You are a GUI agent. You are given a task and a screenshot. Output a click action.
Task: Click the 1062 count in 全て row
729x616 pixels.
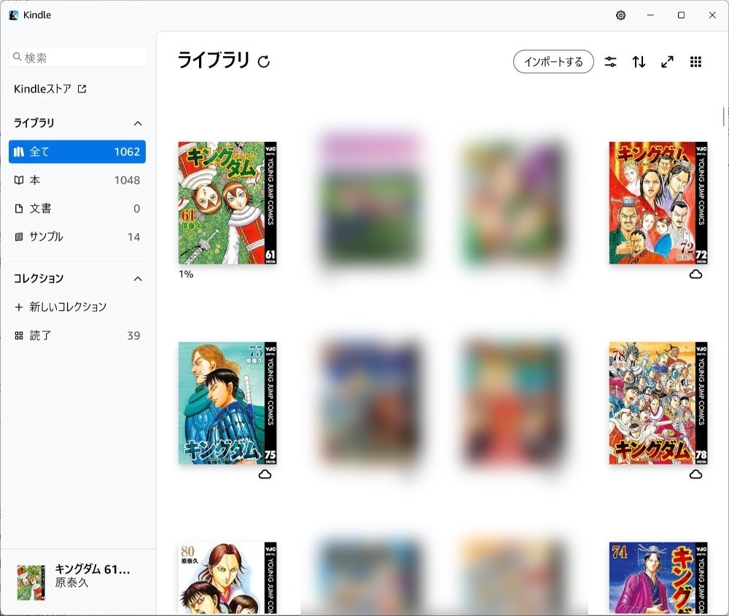127,151
